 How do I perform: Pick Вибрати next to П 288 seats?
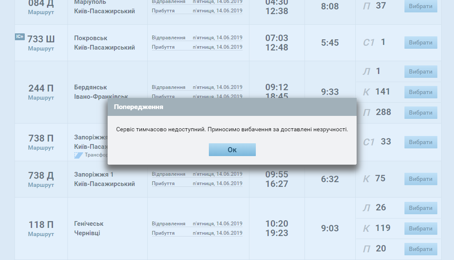[x=421, y=113]
